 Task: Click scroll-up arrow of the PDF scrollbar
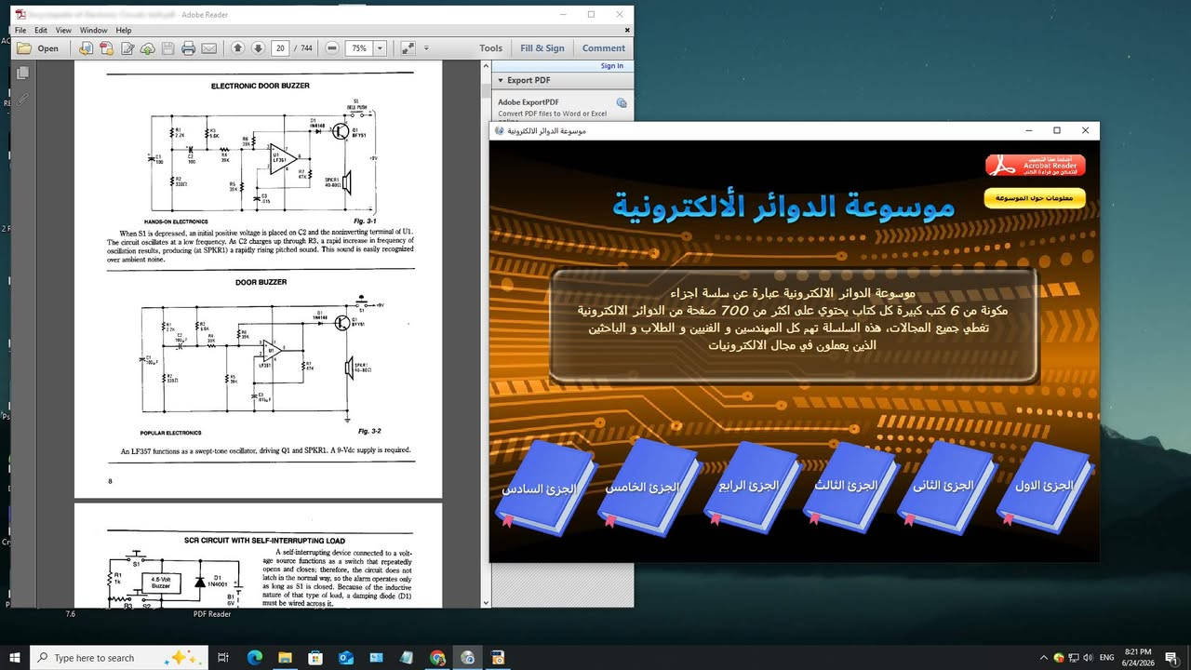pos(486,66)
